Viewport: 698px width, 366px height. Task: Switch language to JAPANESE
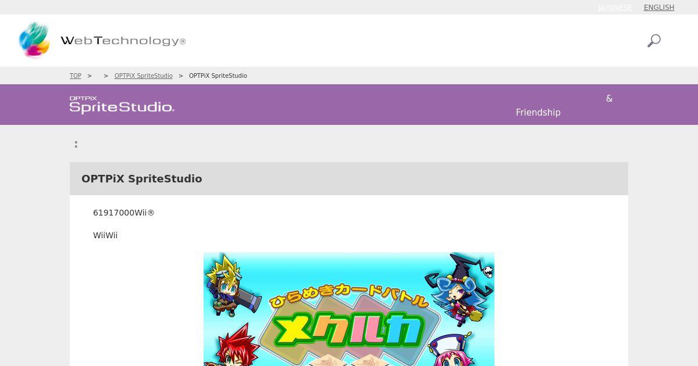point(615,8)
